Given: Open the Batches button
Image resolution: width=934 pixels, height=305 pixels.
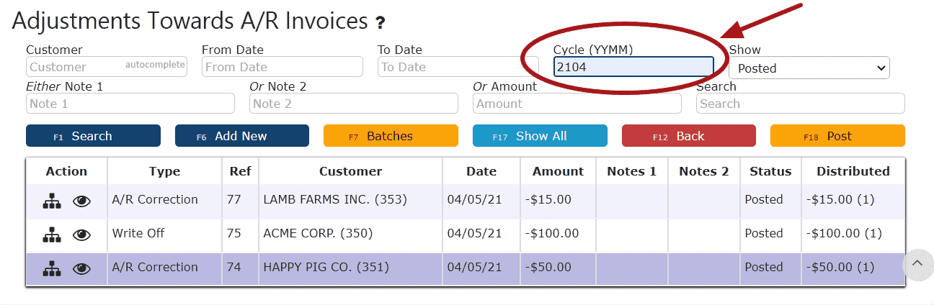Looking at the screenshot, I should coord(391,136).
